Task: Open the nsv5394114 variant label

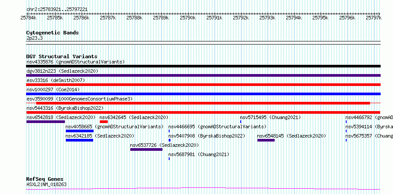Action: pos(369,127)
